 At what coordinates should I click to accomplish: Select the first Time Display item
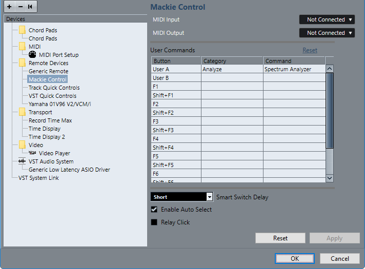point(45,129)
